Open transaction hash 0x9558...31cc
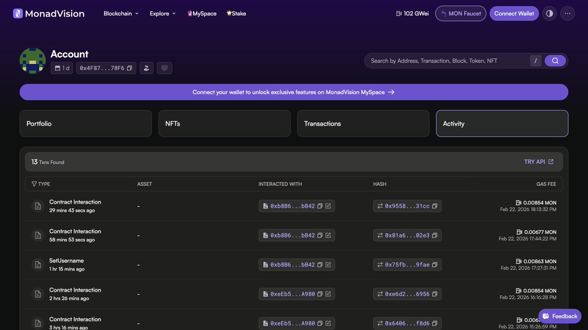588x330 pixels. coord(407,206)
